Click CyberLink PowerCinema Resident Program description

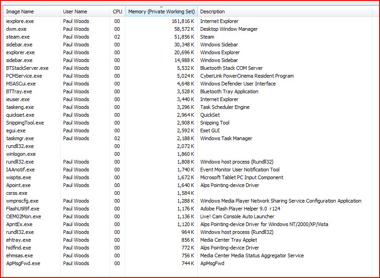click(247, 76)
